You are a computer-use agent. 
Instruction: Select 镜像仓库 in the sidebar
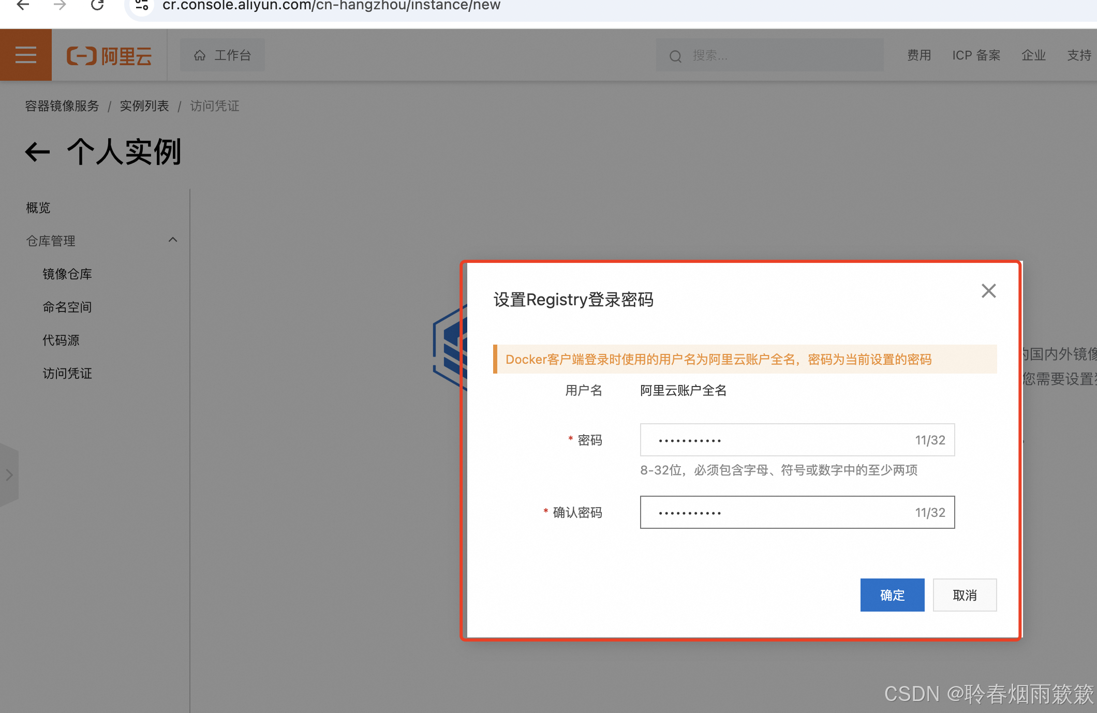[67, 274]
